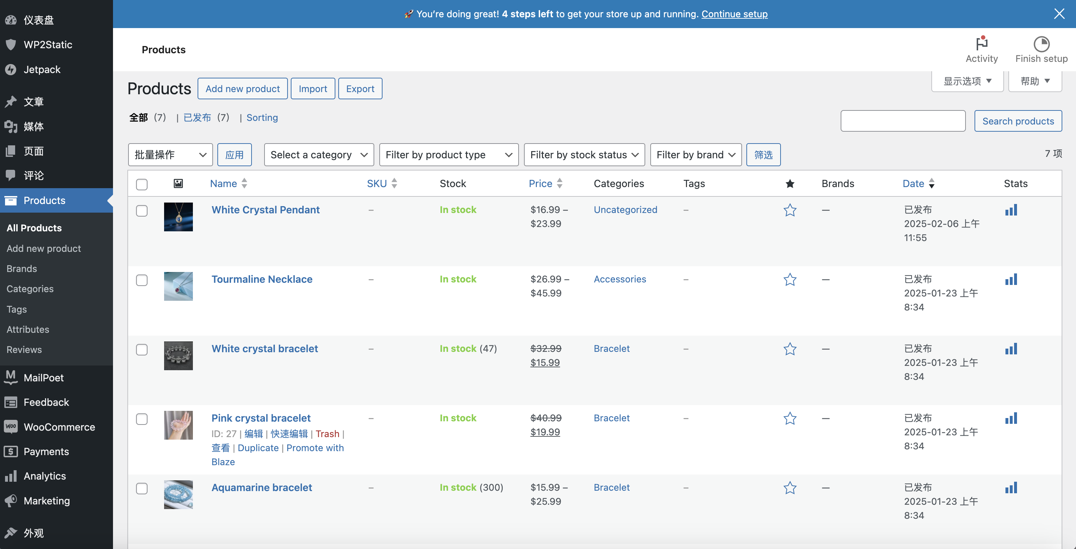Open the Activity flag icon panel
Viewport: 1076px width, 549px height.
[x=981, y=44]
